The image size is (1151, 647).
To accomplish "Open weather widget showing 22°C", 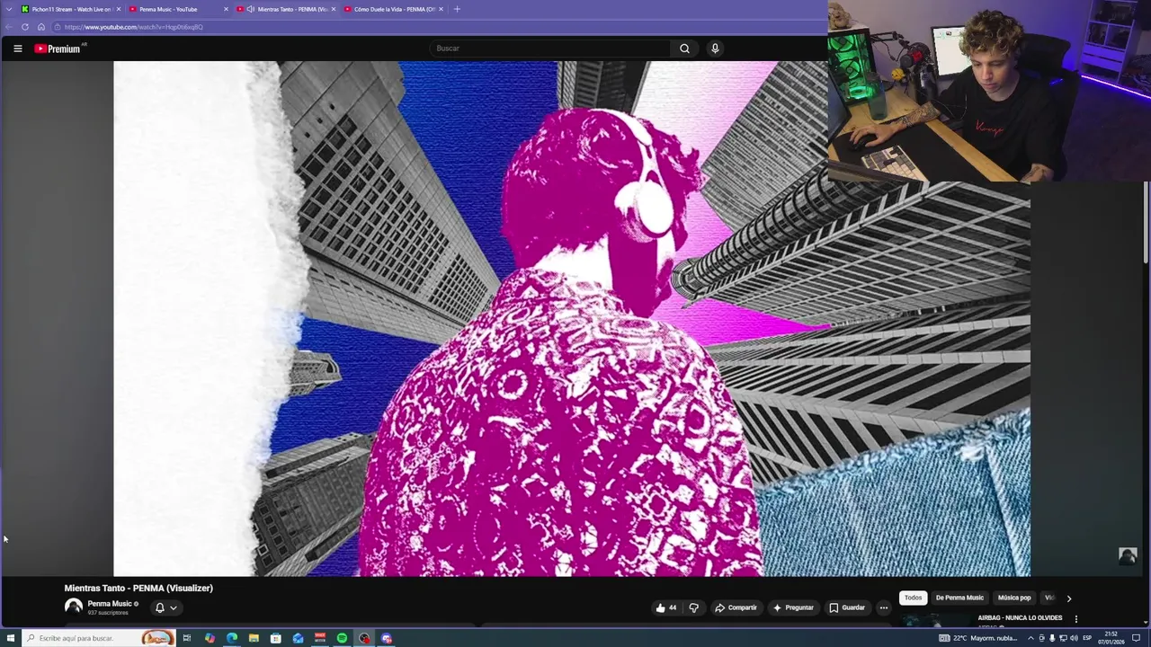I will 978,638.
